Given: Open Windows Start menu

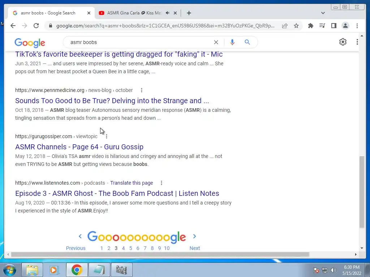Looking at the screenshot, I should tap(10, 270).
